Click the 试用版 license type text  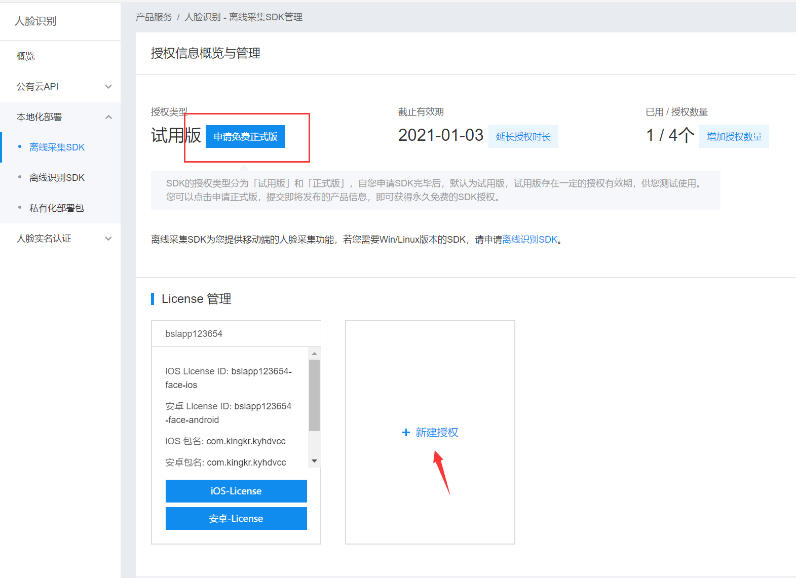coord(176,135)
